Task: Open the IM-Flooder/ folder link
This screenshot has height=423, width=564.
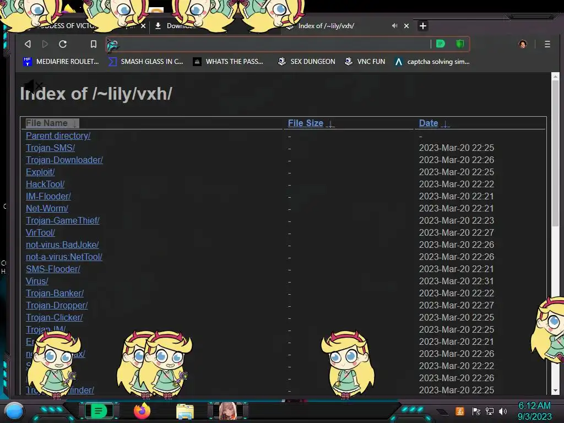Action: [48, 197]
